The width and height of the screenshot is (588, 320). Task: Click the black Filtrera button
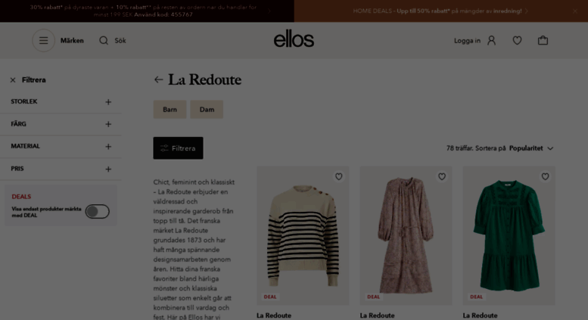click(178, 148)
